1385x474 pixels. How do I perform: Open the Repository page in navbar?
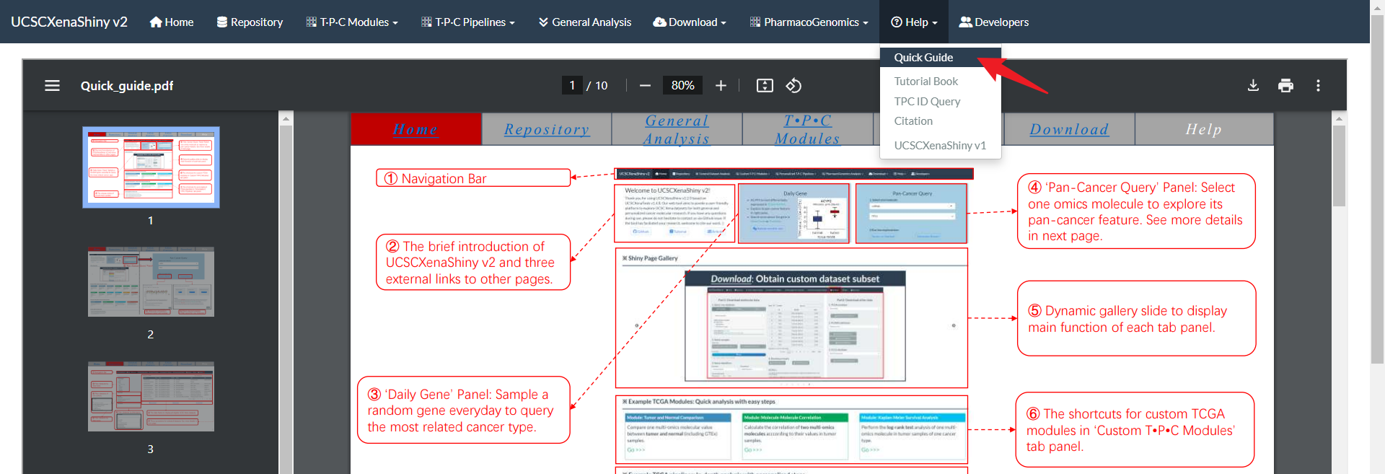pyautogui.click(x=250, y=22)
